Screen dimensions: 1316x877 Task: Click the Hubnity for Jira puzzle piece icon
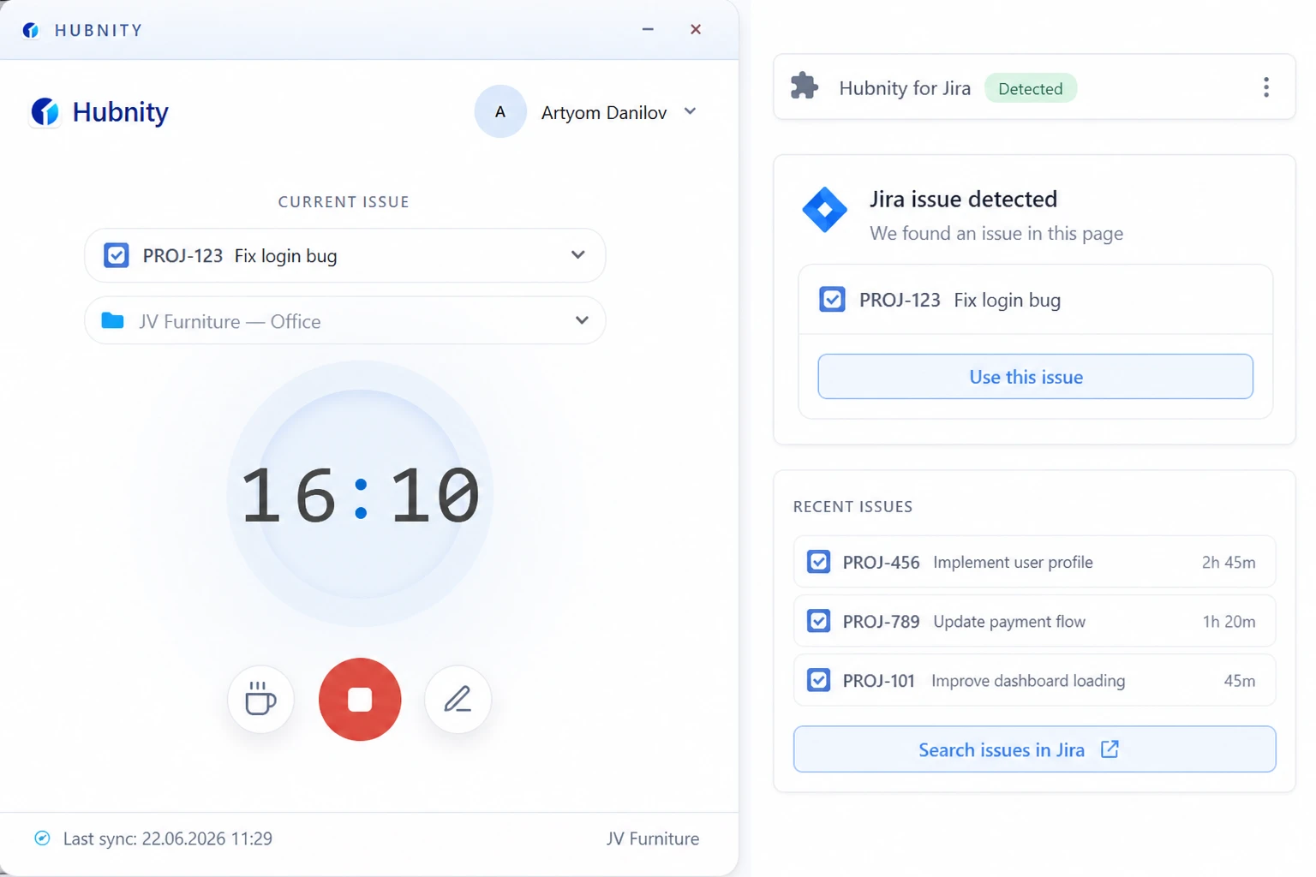[x=805, y=87]
